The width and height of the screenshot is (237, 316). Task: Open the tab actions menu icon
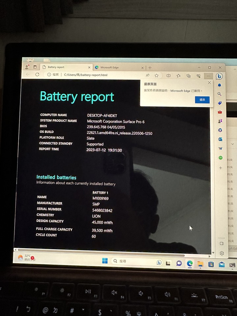pyautogui.click(x=35, y=67)
